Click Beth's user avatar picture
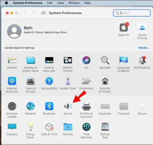 [14, 31]
